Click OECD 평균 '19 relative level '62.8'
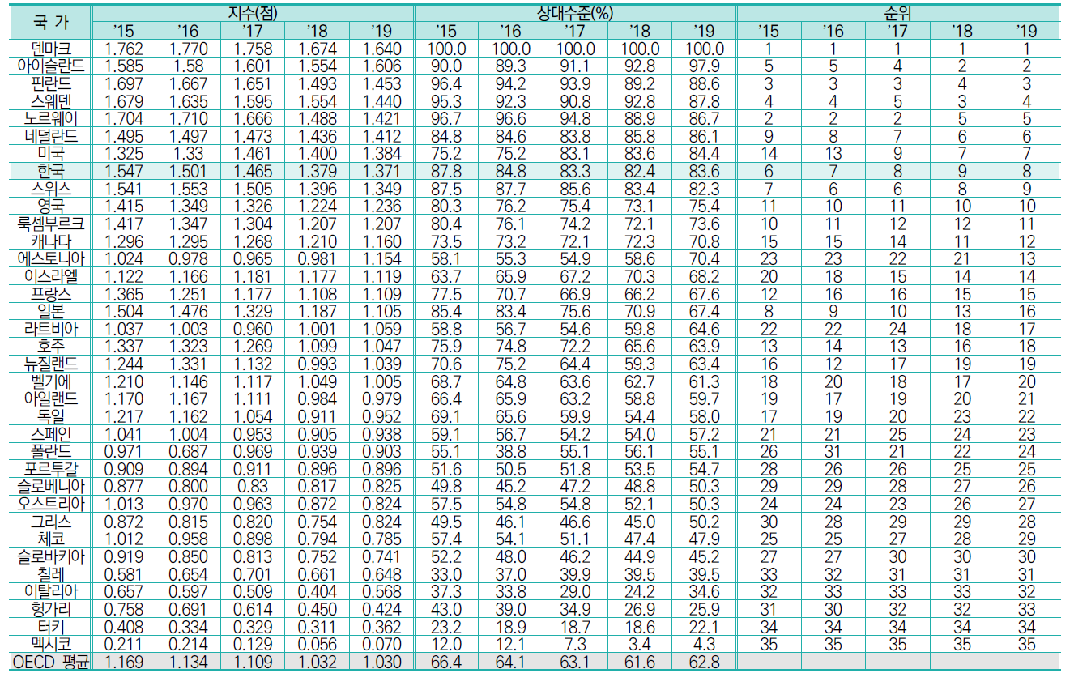Screen dimensions: 1074x686 coord(704,663)
